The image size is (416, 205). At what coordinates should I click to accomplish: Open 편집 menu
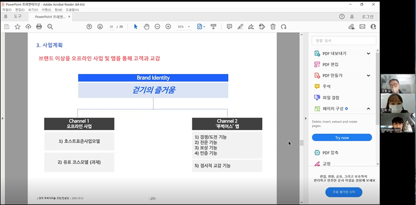click(x=20, y=10)
